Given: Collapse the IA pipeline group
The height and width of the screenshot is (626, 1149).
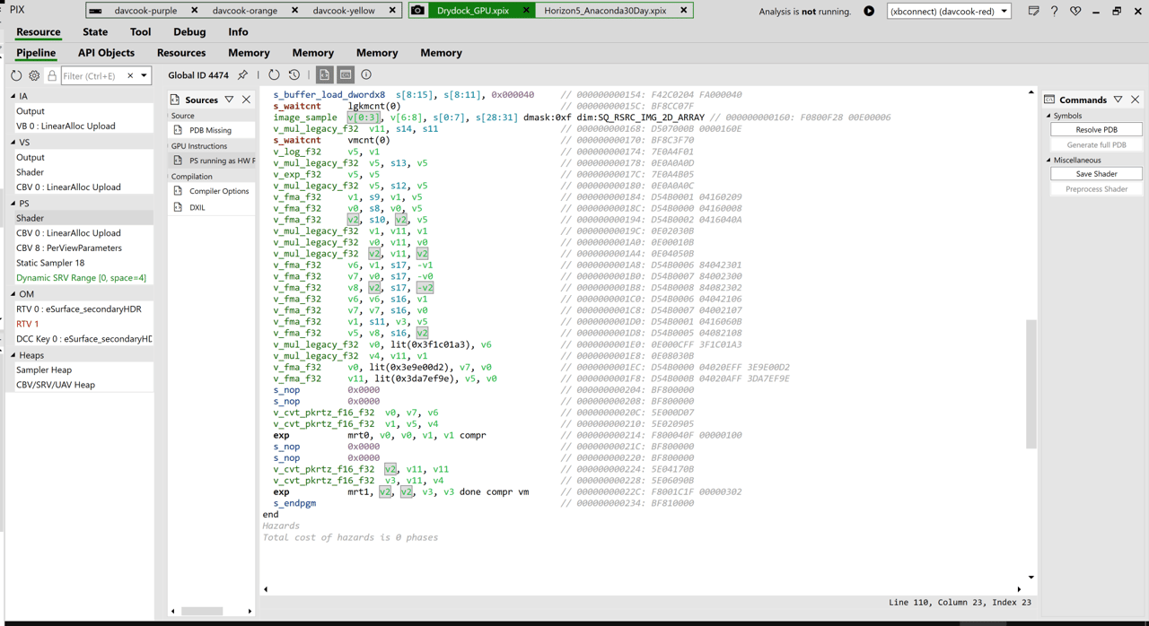Looking at the screenshot, I should click(13, 96).
